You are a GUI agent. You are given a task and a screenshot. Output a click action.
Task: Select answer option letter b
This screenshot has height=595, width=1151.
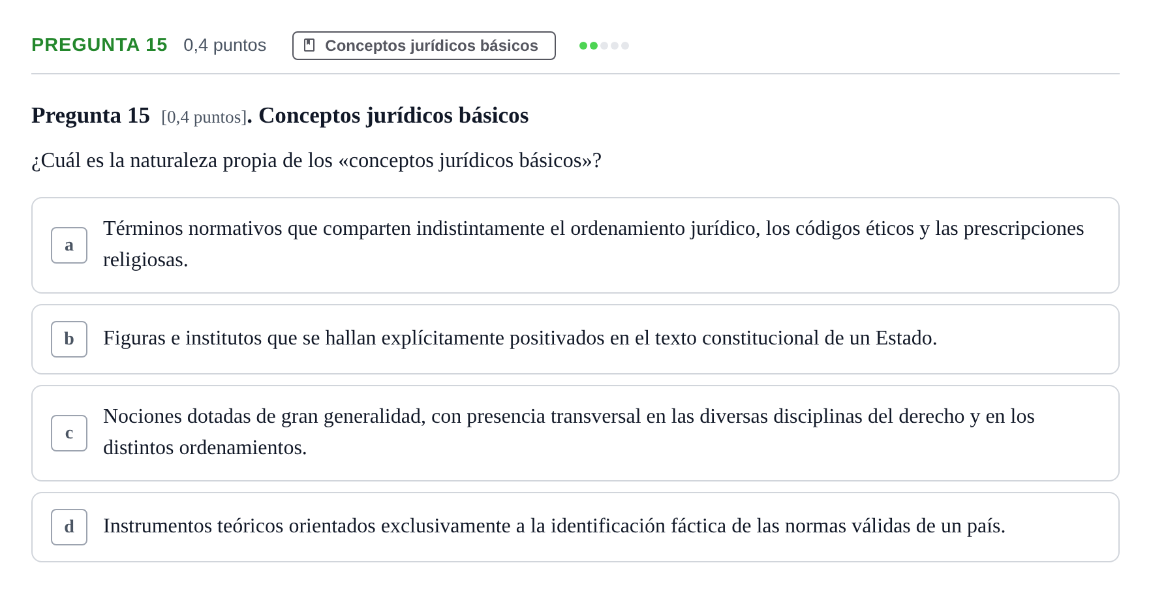click(x=69, y=339)
